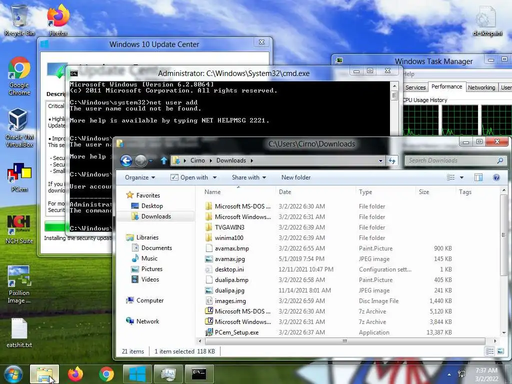Open the view options dropdown arrow

point(461,177)
